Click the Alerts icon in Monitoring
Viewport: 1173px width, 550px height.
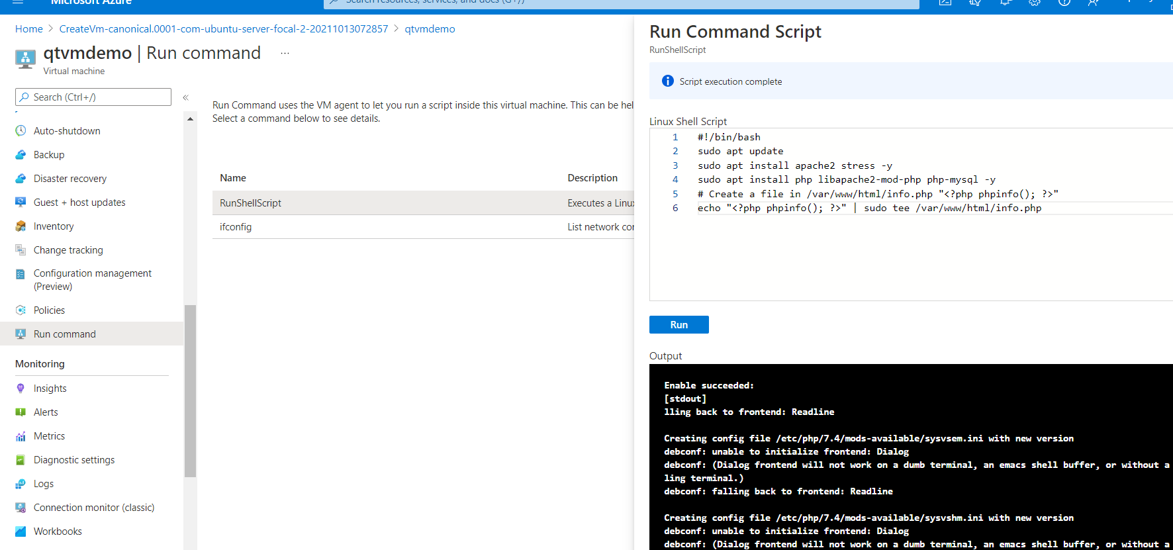(21, 412)
